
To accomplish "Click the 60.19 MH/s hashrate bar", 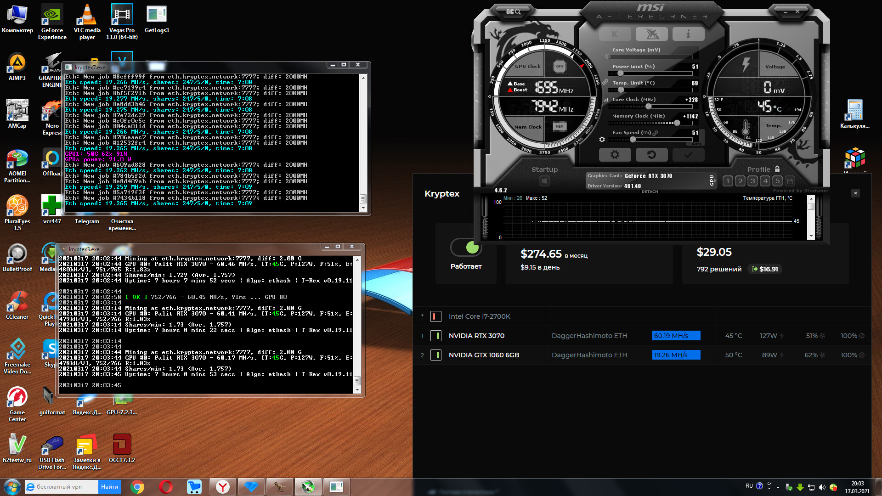I will tap(676, 336).
